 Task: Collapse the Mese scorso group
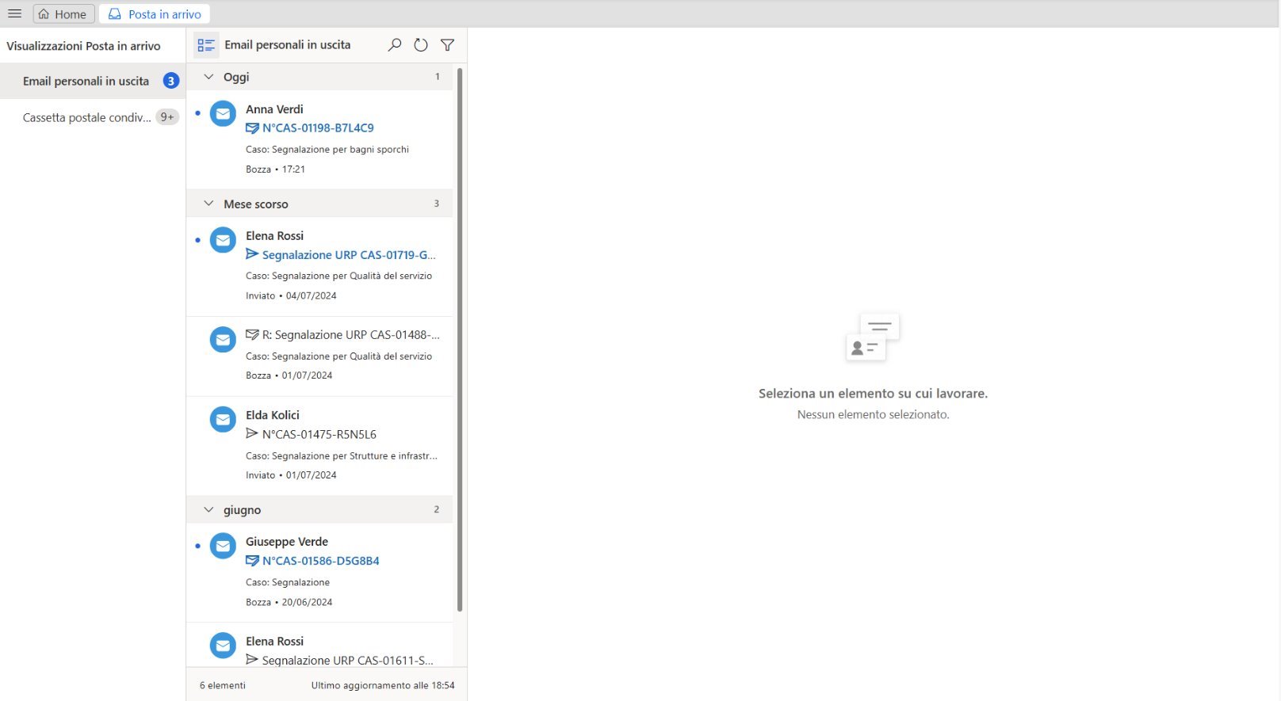coord(209,204)
